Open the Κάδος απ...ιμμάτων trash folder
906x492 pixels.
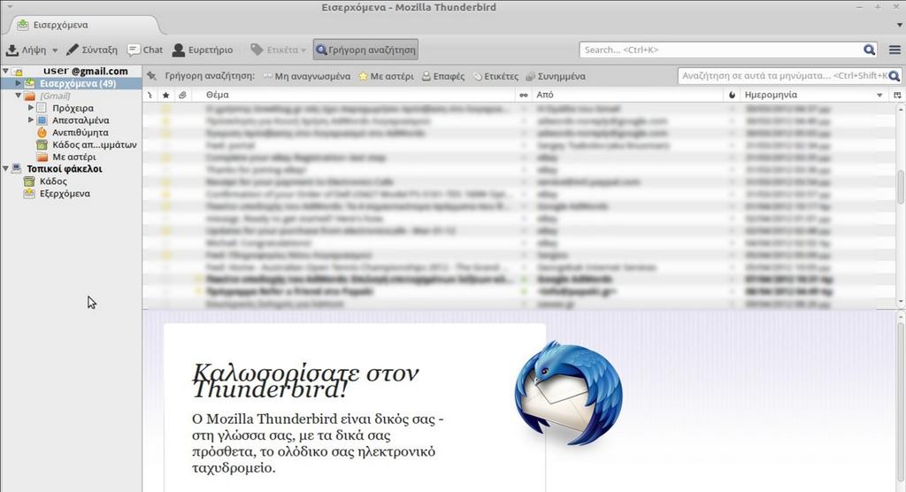click(94, 144)
